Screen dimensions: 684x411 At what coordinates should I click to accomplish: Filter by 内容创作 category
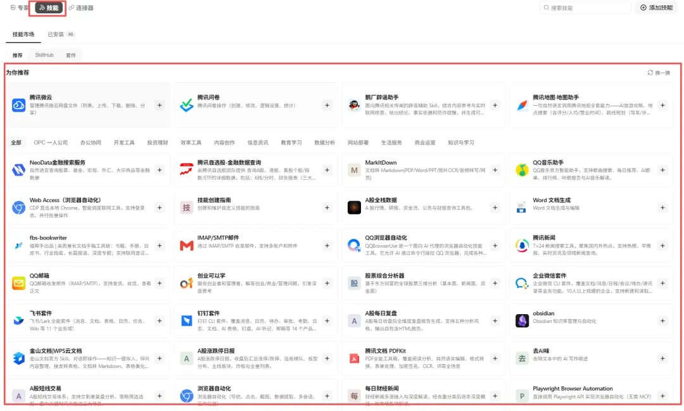[x=224, y=142]
